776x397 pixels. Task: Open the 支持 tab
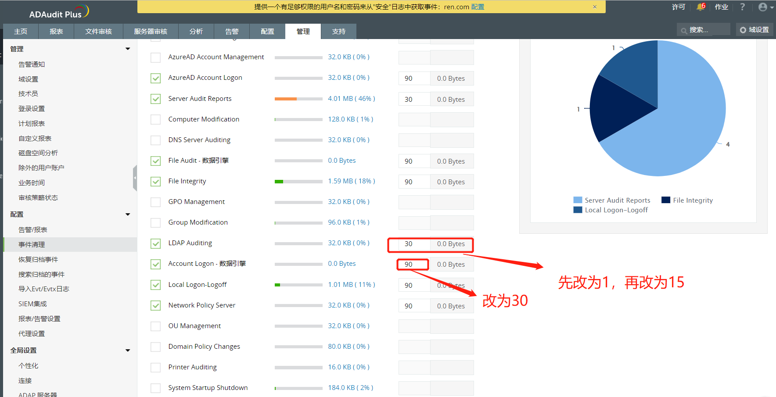(x=338, y=32)
